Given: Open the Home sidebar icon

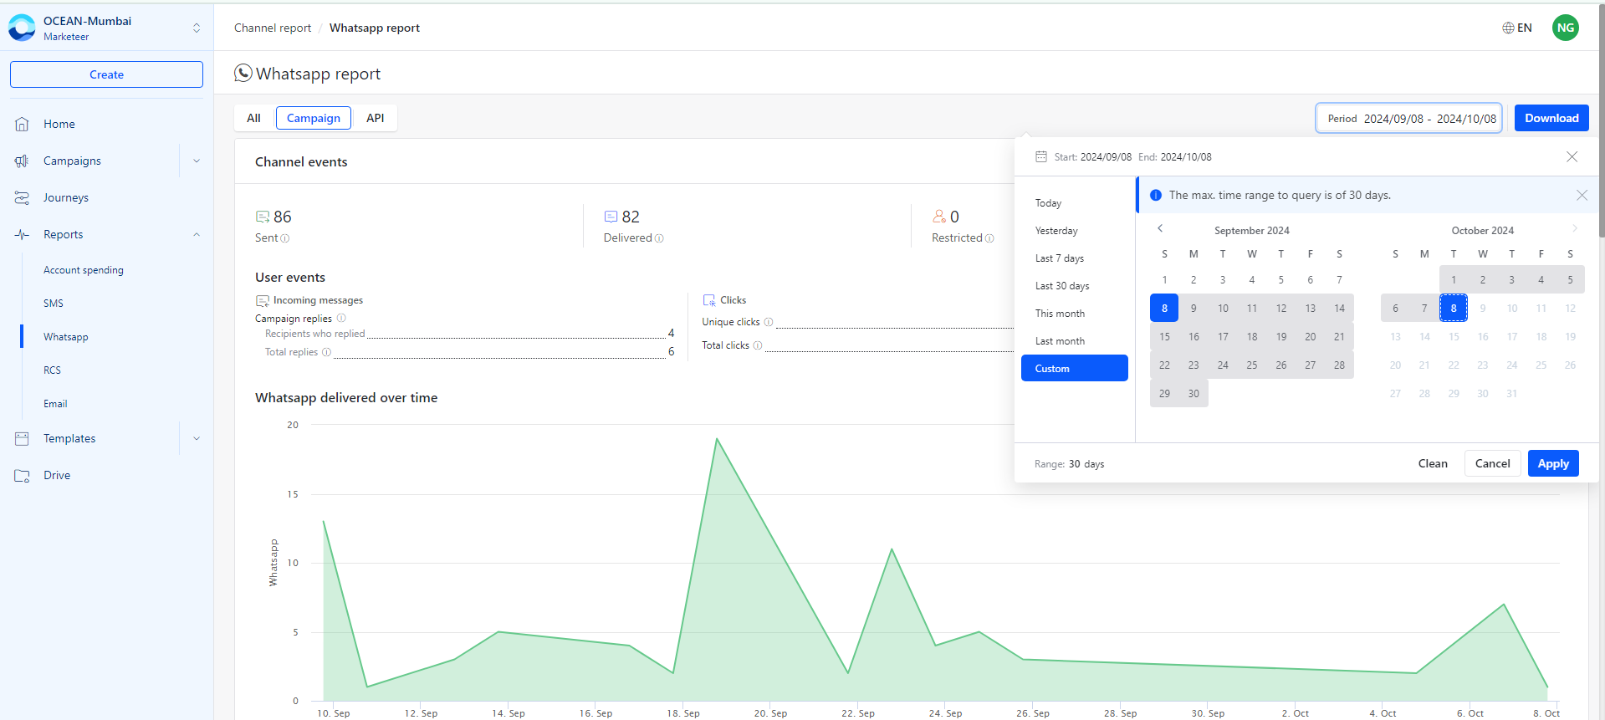Looking at the screenshot, I should pyautogui.click(x=23, y=124).
